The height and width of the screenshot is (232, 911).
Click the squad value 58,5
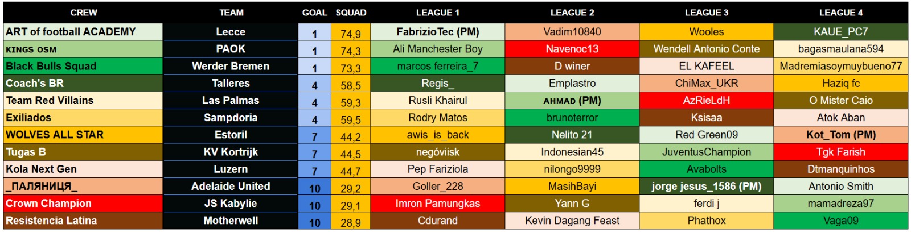[x=351, y=85]
